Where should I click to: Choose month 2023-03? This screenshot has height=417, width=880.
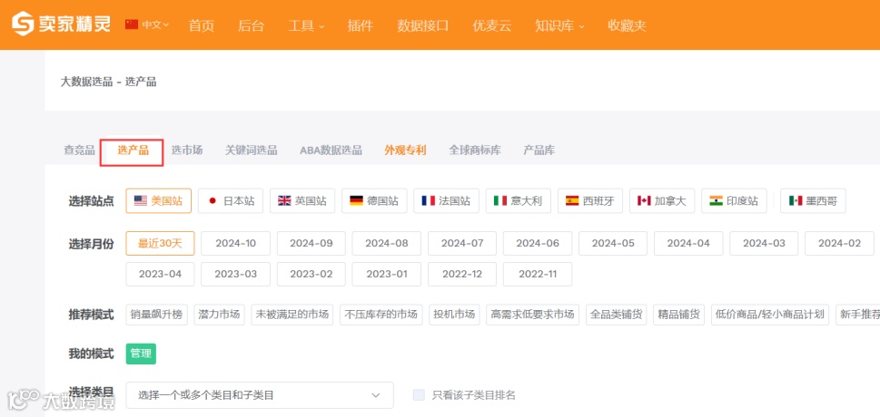coord(236,274)
